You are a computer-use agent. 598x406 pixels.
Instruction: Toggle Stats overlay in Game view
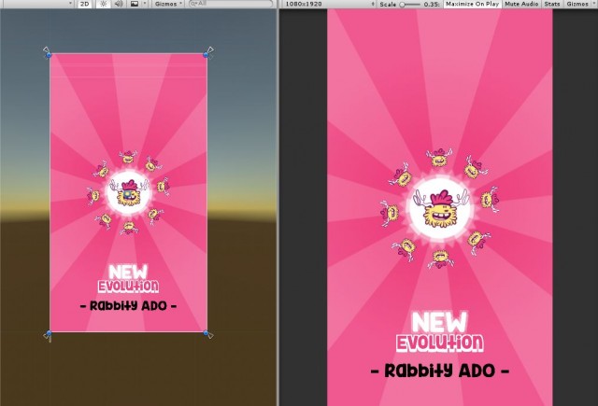[x=552, y=4]
